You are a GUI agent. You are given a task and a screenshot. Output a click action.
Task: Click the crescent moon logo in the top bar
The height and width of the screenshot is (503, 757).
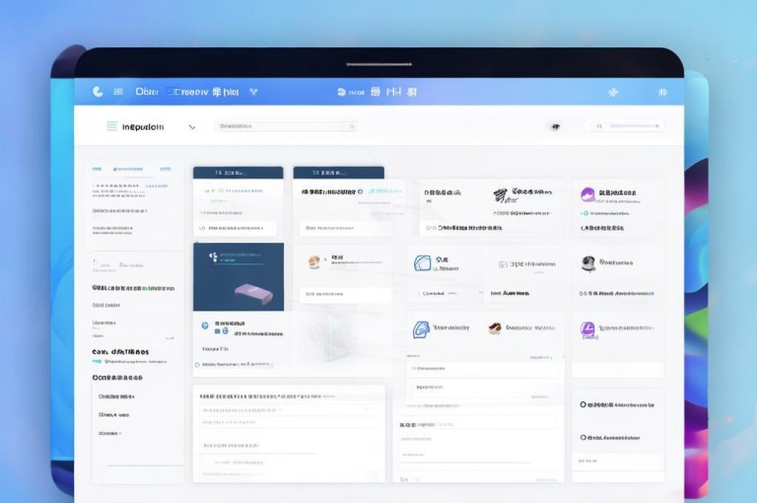(x=98, y=92)
